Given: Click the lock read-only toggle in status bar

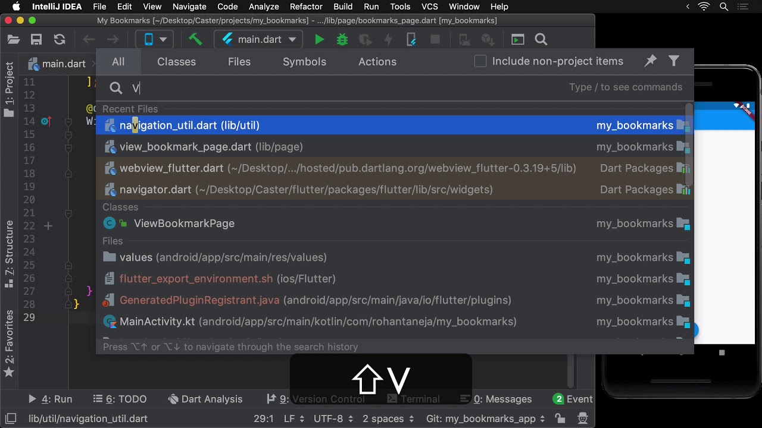Looking at the screenshot, I should click(x=560, y=418).
